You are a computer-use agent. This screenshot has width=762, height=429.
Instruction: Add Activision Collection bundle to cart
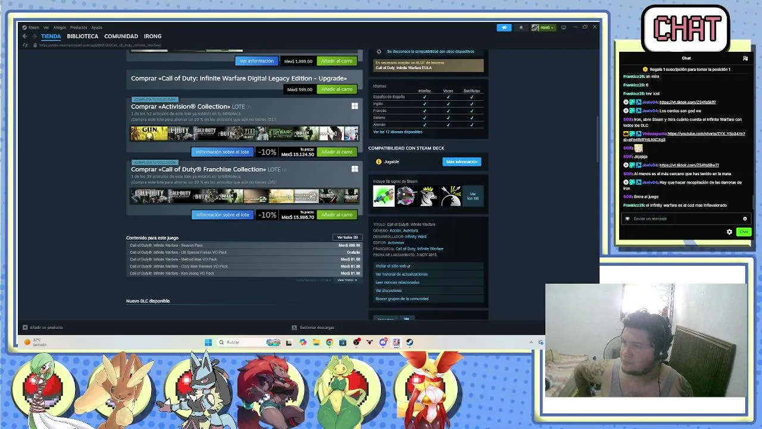(x=337, y=152)
